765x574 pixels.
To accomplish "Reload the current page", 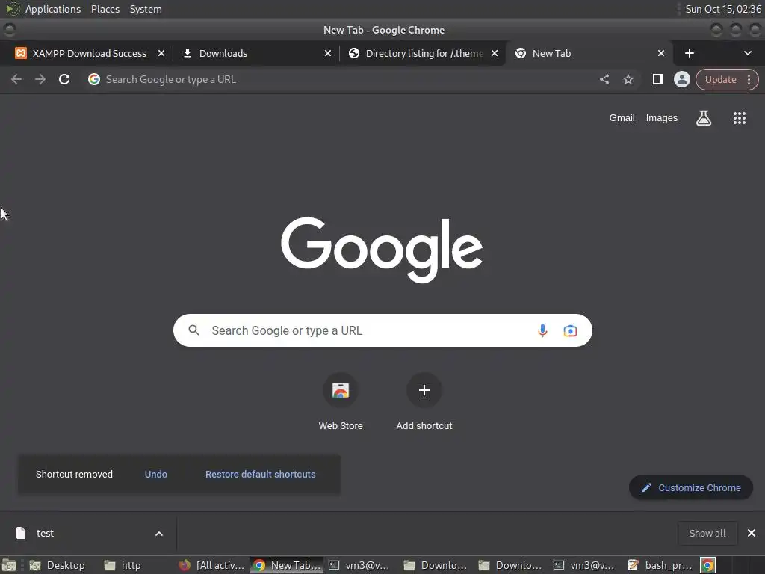I will point(64,79).
